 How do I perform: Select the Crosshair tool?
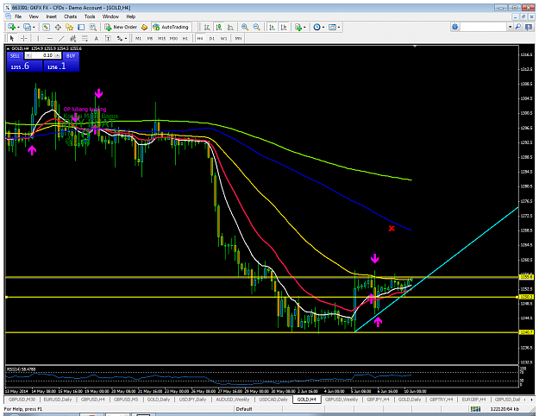[24, 39]
